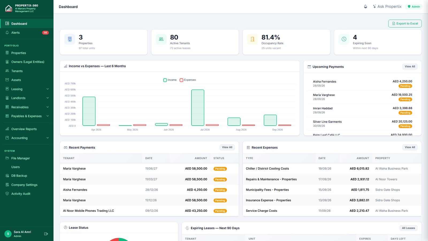428x241 pixels.
Task: Click the Overview Reports chart icon
Action: [7, 129]
